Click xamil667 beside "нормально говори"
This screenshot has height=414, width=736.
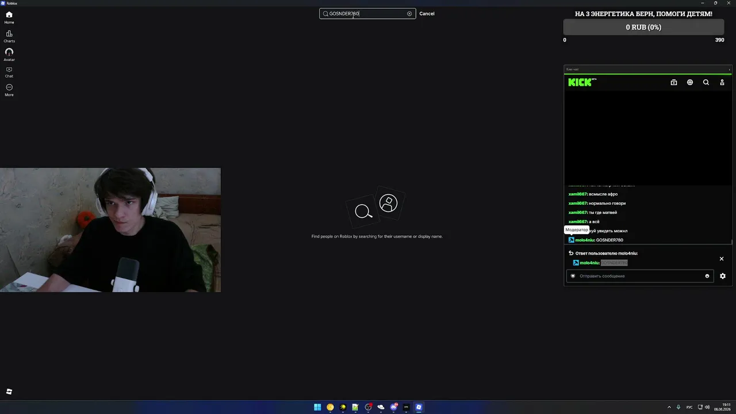578,203
